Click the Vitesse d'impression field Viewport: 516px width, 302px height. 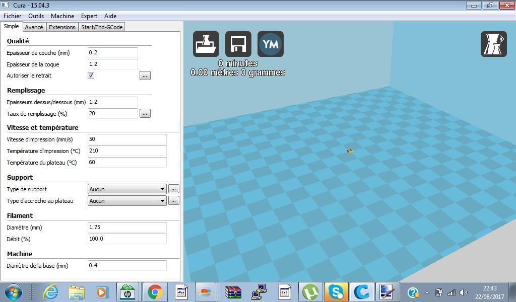[x=127, y=139]
